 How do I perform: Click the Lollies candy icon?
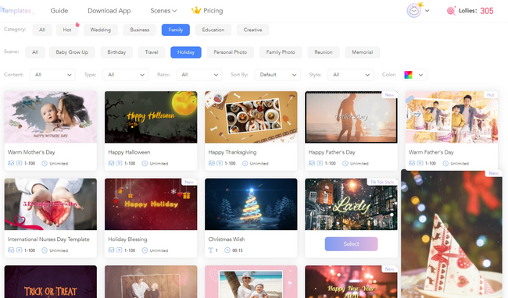(451, 11)
